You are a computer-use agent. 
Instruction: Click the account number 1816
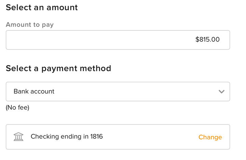pos(96,136)
